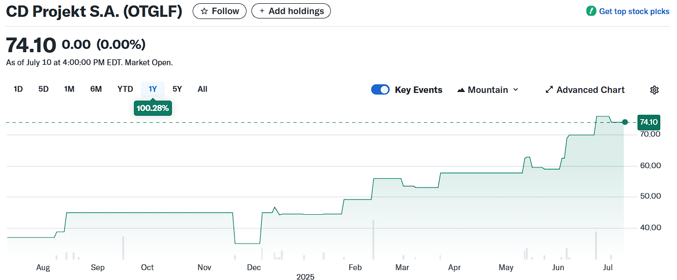Screen dimensions: 677x280
Task: Select the 5Y time range
Action: tap(177, 89)
